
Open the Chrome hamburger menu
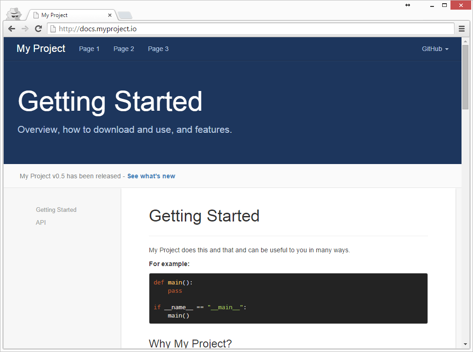(x=461, y=28)
